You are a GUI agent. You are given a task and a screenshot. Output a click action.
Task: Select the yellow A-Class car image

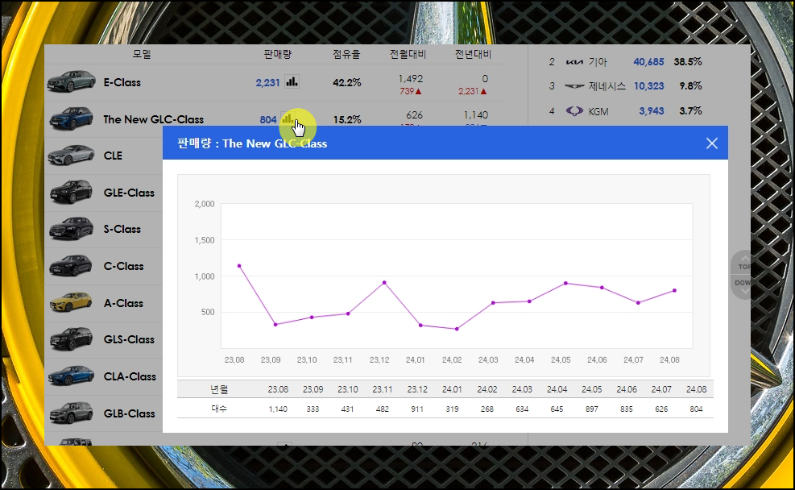click(72, 302)
